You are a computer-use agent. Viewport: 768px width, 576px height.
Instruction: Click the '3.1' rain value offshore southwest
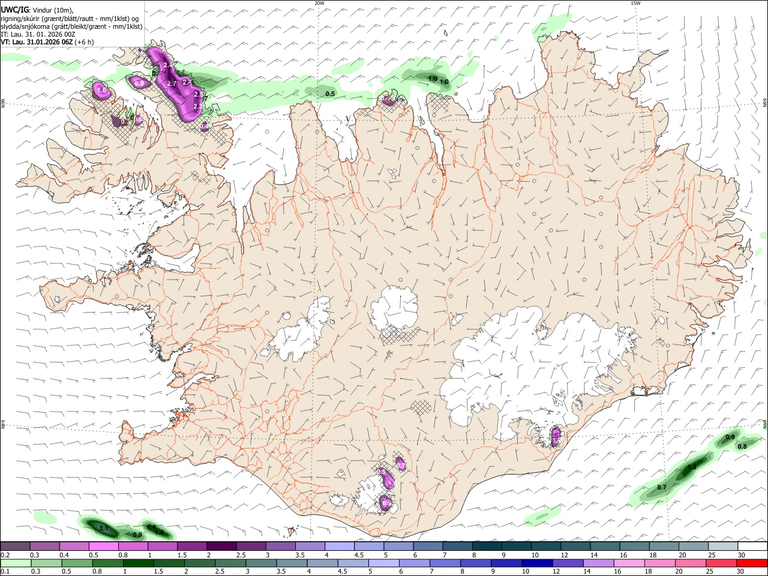tap(103, 529)
